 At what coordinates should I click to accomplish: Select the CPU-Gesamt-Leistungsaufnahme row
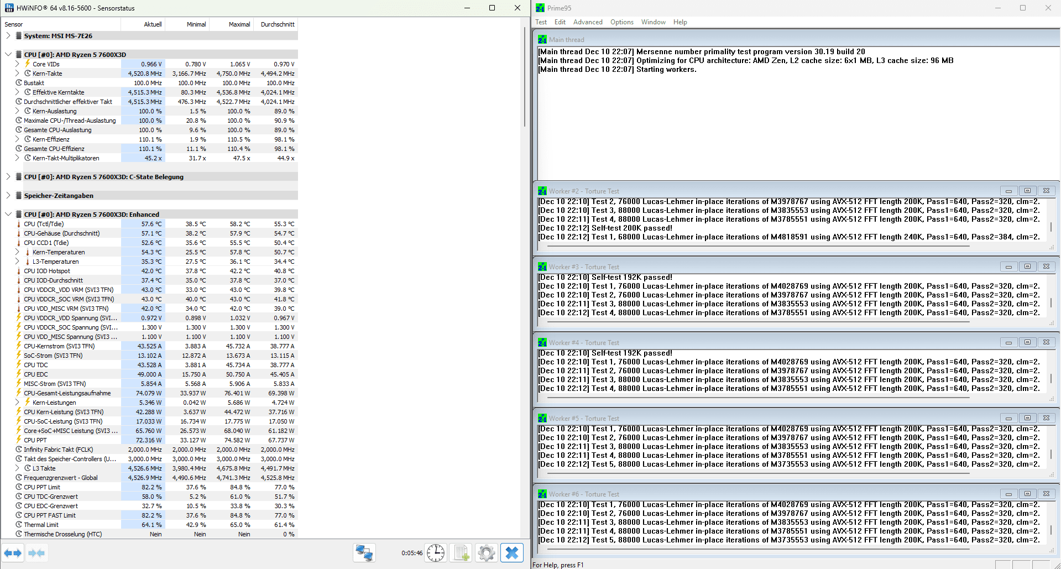149,393
